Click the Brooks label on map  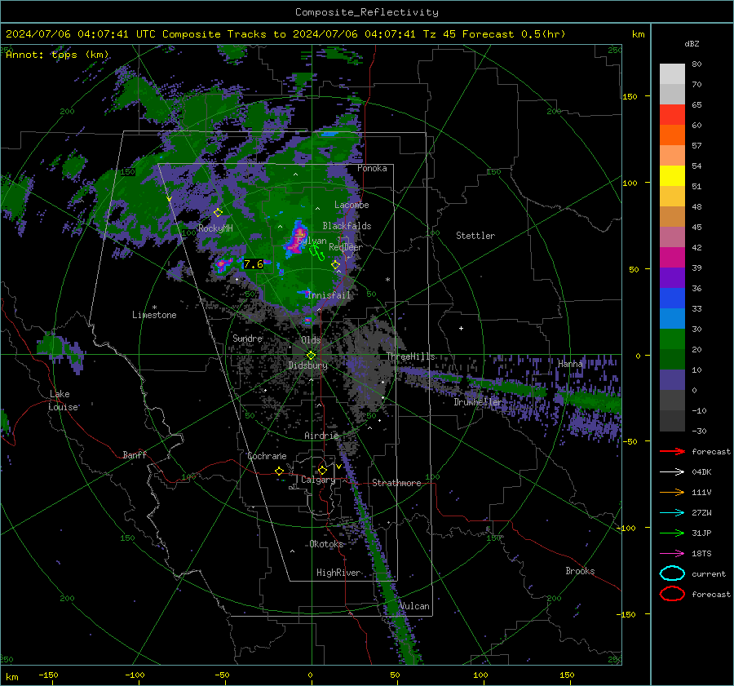point(580,571)
